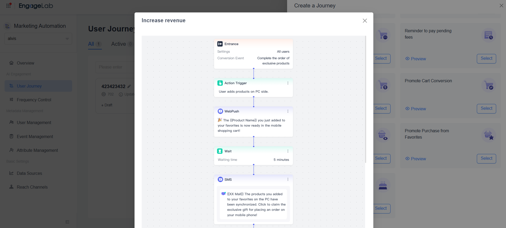Collapse the sidebar using the bottom icon
Viewport: 506px width, 228px height.
(x=67, y=222)
